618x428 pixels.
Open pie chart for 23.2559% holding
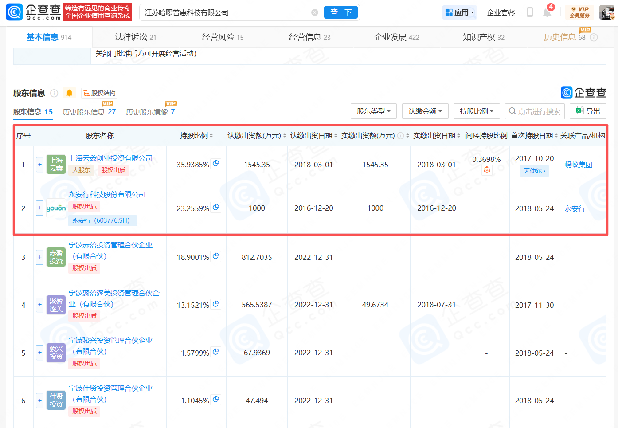(216, 207)
